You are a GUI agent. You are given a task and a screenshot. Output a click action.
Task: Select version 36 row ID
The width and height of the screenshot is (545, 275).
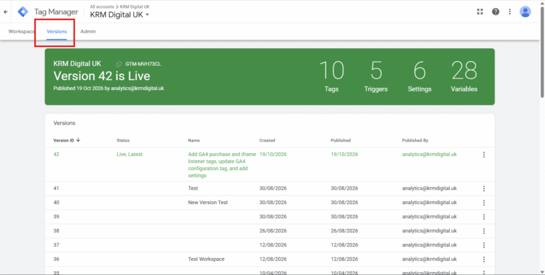pyautogui.click(x=56, y=259)
